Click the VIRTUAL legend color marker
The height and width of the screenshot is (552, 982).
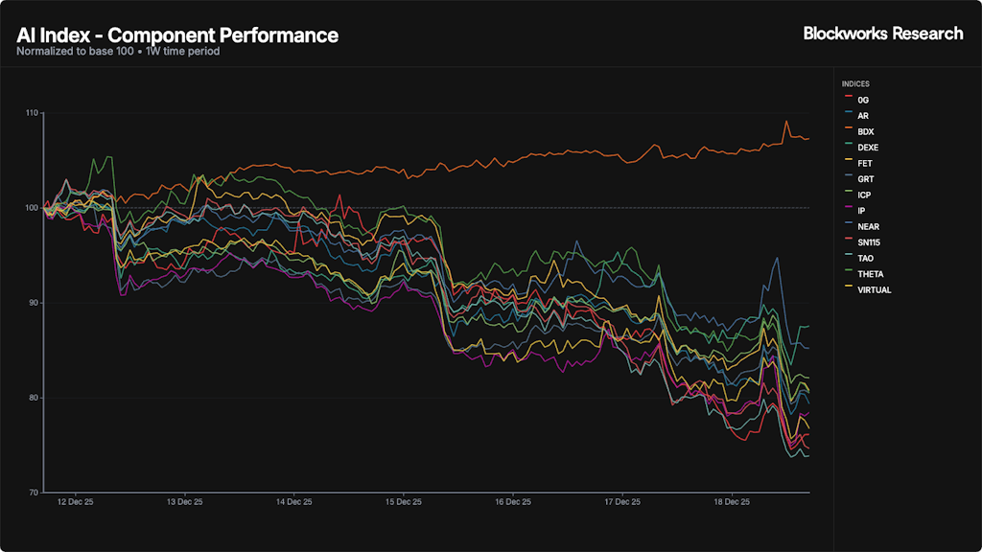point(847,289)
